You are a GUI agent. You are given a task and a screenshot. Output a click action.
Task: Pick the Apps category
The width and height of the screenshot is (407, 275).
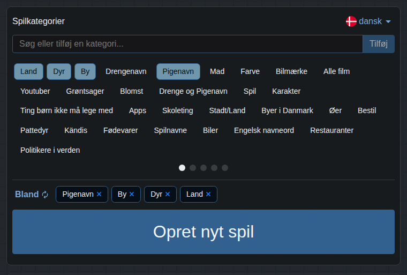pos(138,111)
